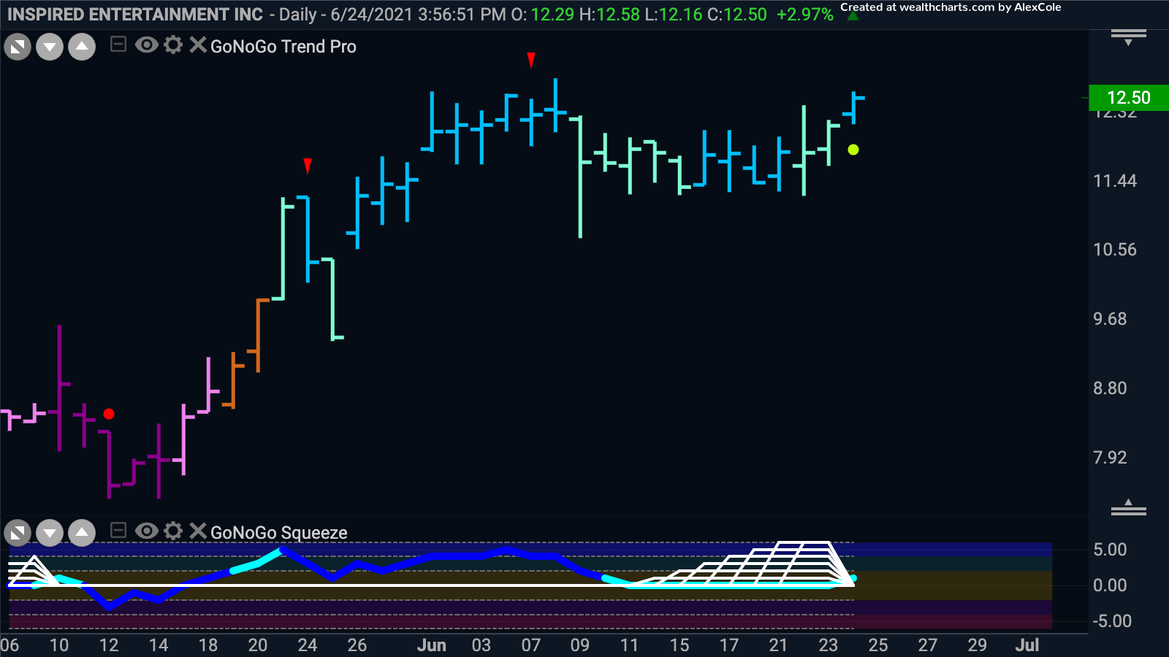Move GoNoGo Squeeze pane down

pos(50,533)
